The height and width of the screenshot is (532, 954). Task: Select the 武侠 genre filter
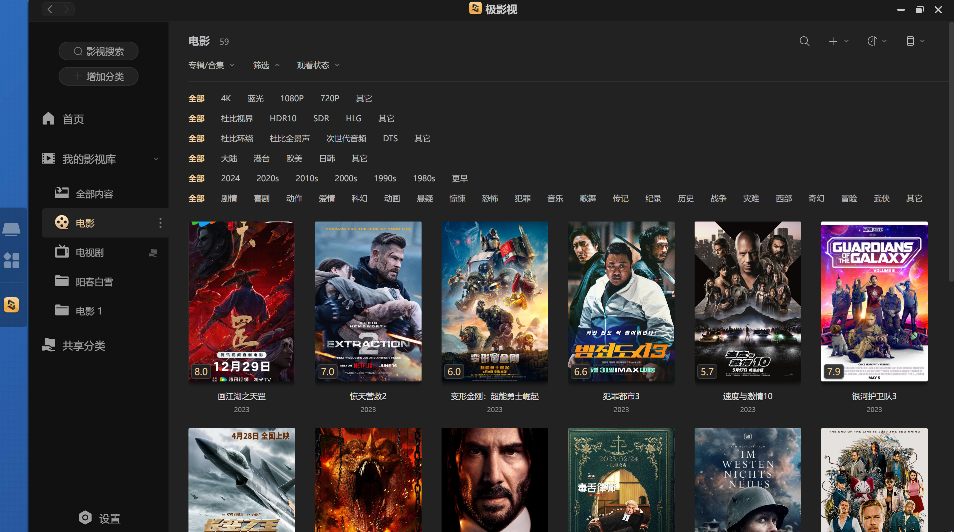881,198
